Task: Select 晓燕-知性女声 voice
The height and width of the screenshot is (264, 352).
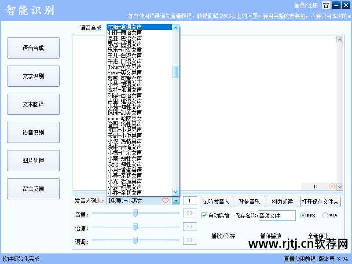Action: [139, 165]
